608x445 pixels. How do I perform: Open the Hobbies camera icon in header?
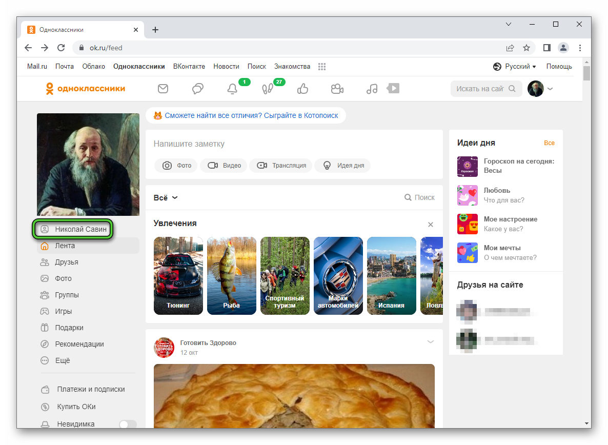click(x=337, y=89)
